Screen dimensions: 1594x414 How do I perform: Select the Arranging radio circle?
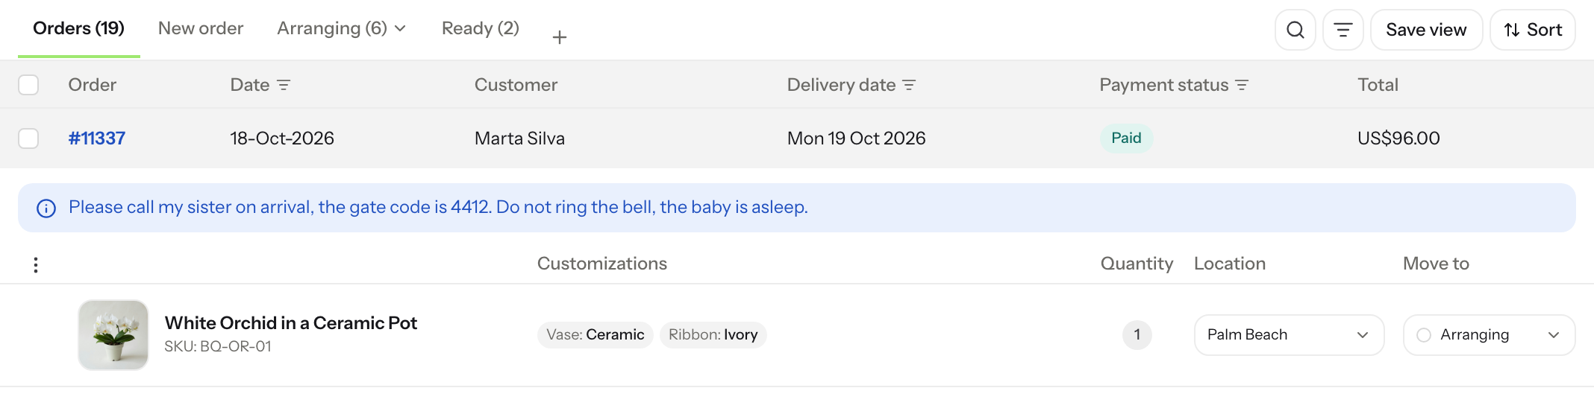1424,335
